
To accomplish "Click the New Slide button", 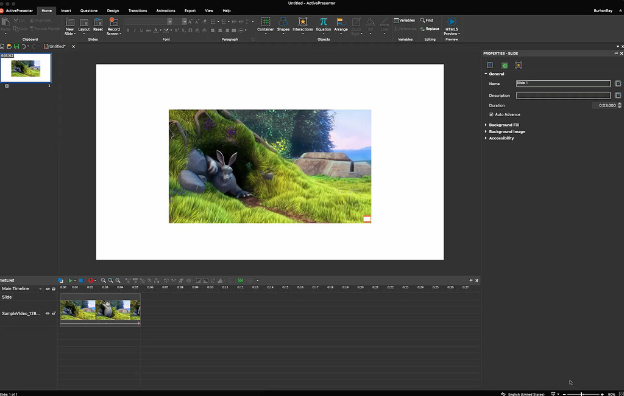I will point(70,27).
